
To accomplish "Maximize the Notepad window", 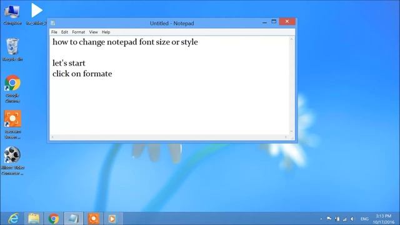I will tap(274, 22).
